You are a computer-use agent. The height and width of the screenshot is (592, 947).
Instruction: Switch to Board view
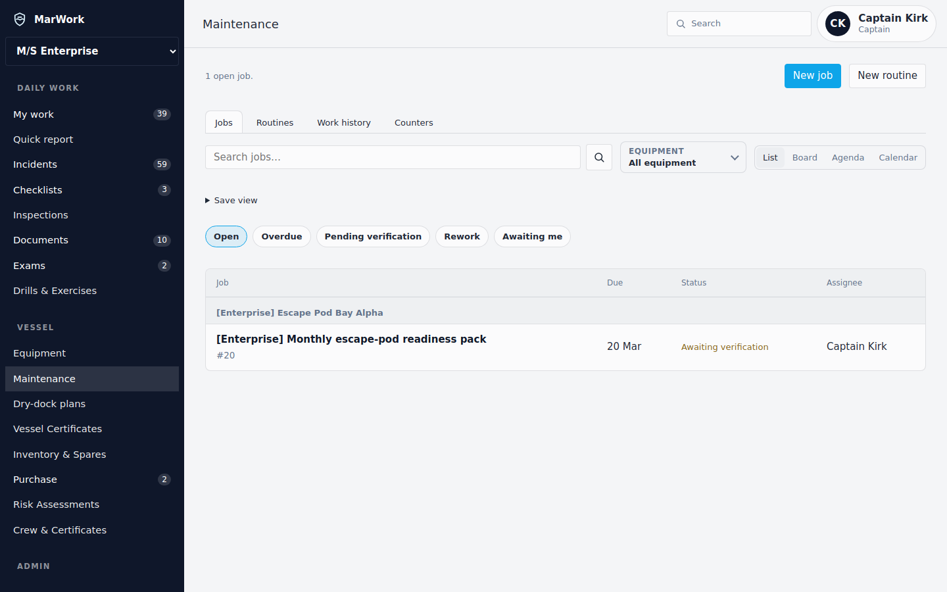[x=805, y=158]
